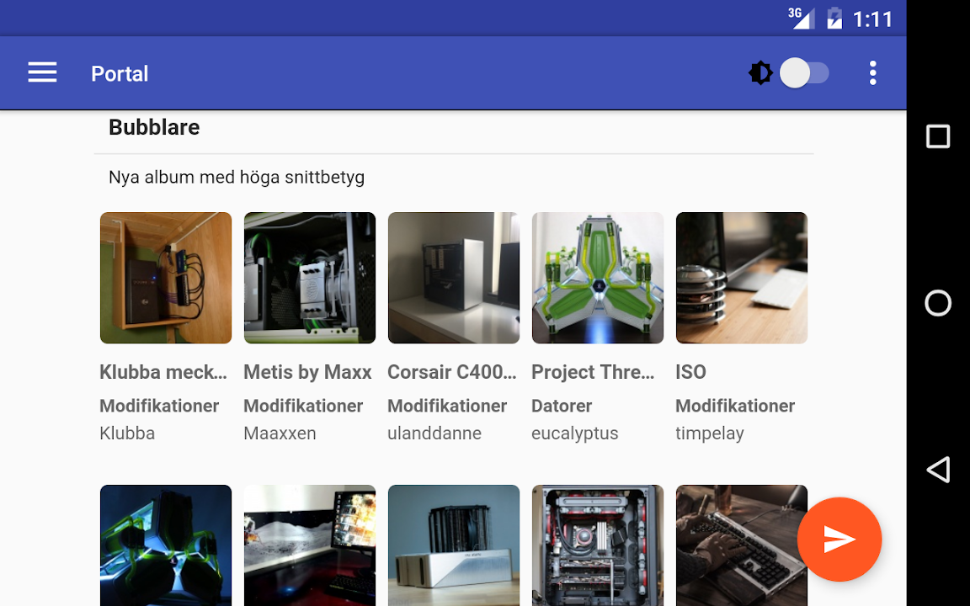970x606 pixels.
Task: Open the hamburger navigation menu
Action: [x=42, y=73]
